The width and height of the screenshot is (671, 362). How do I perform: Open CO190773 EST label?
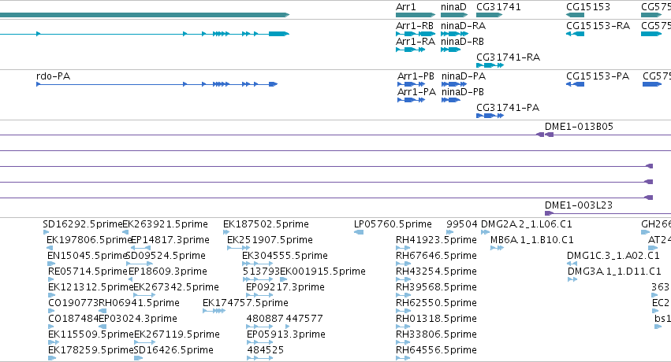pyautogui.click(x=73, y=303)
